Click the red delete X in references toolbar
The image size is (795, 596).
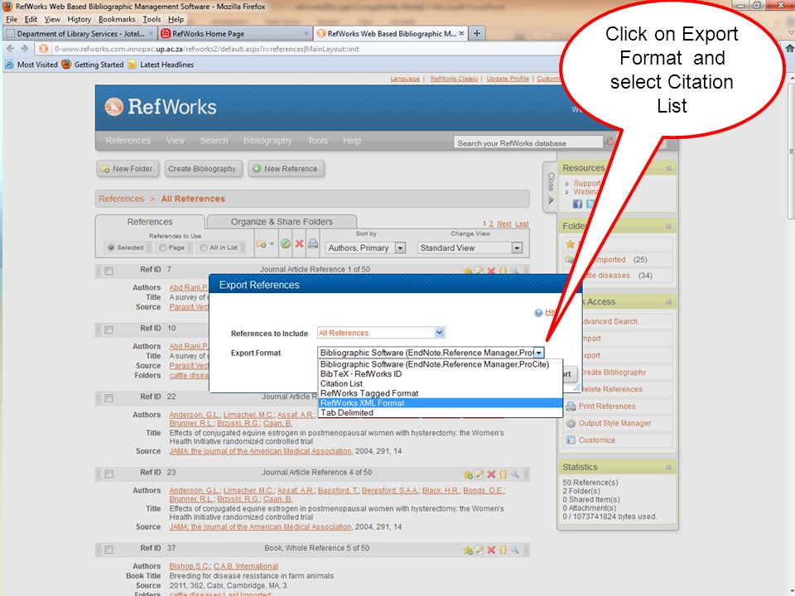[x=300, y=243]
